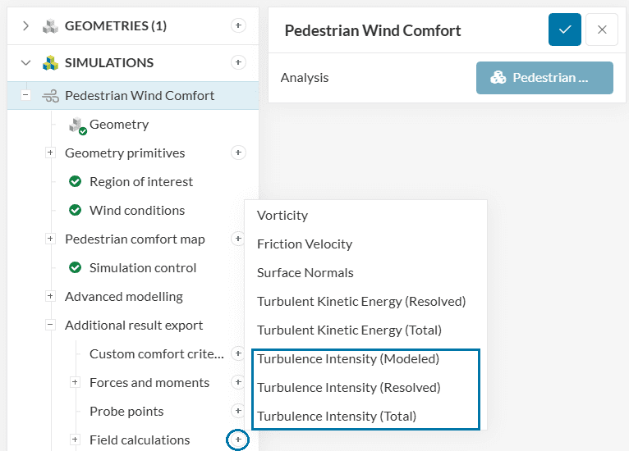Select Friction Velocity menu entry

click(x=305, y=244)
